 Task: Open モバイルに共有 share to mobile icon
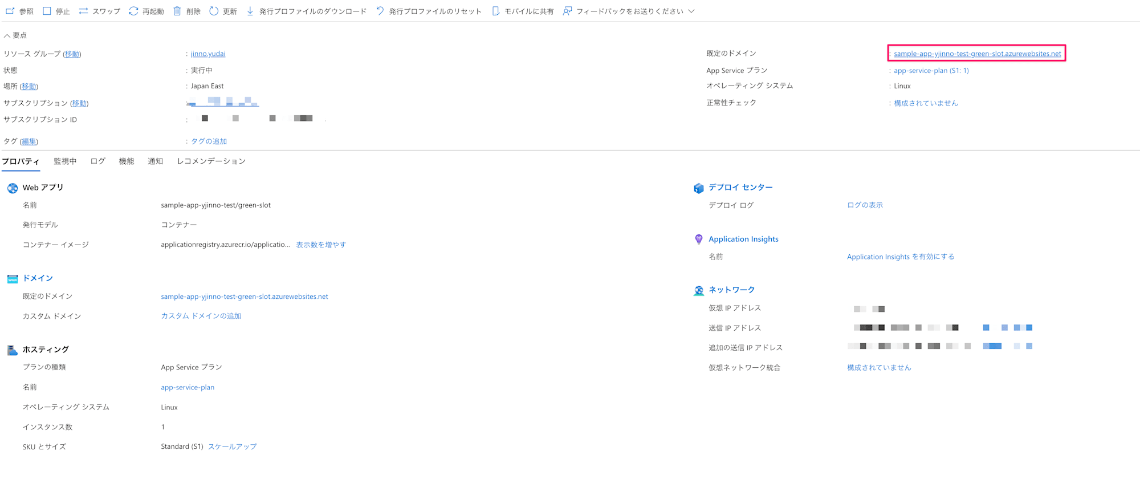[495, 11]
